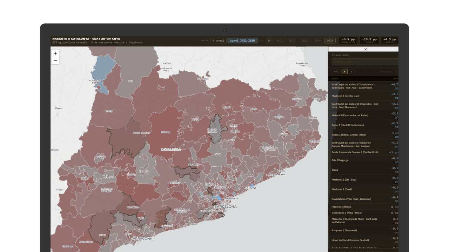The width and height of the screenshot is (449, 252).
Task: Click the blue Mataró marker on map
Action: pos(252,185)
